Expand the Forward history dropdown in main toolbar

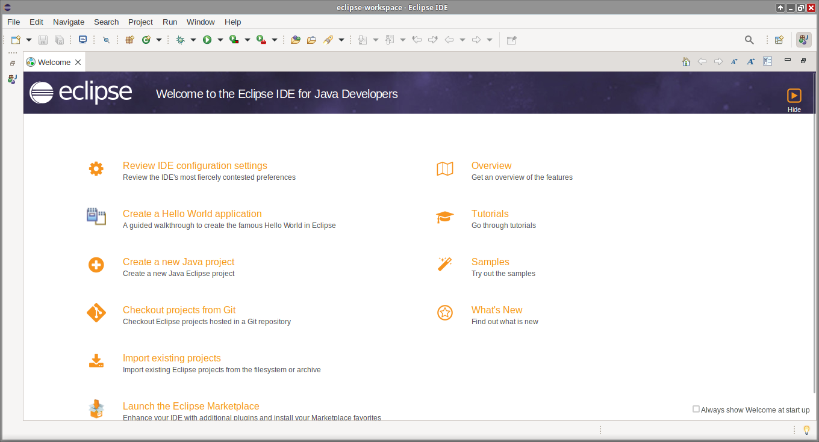490,40
